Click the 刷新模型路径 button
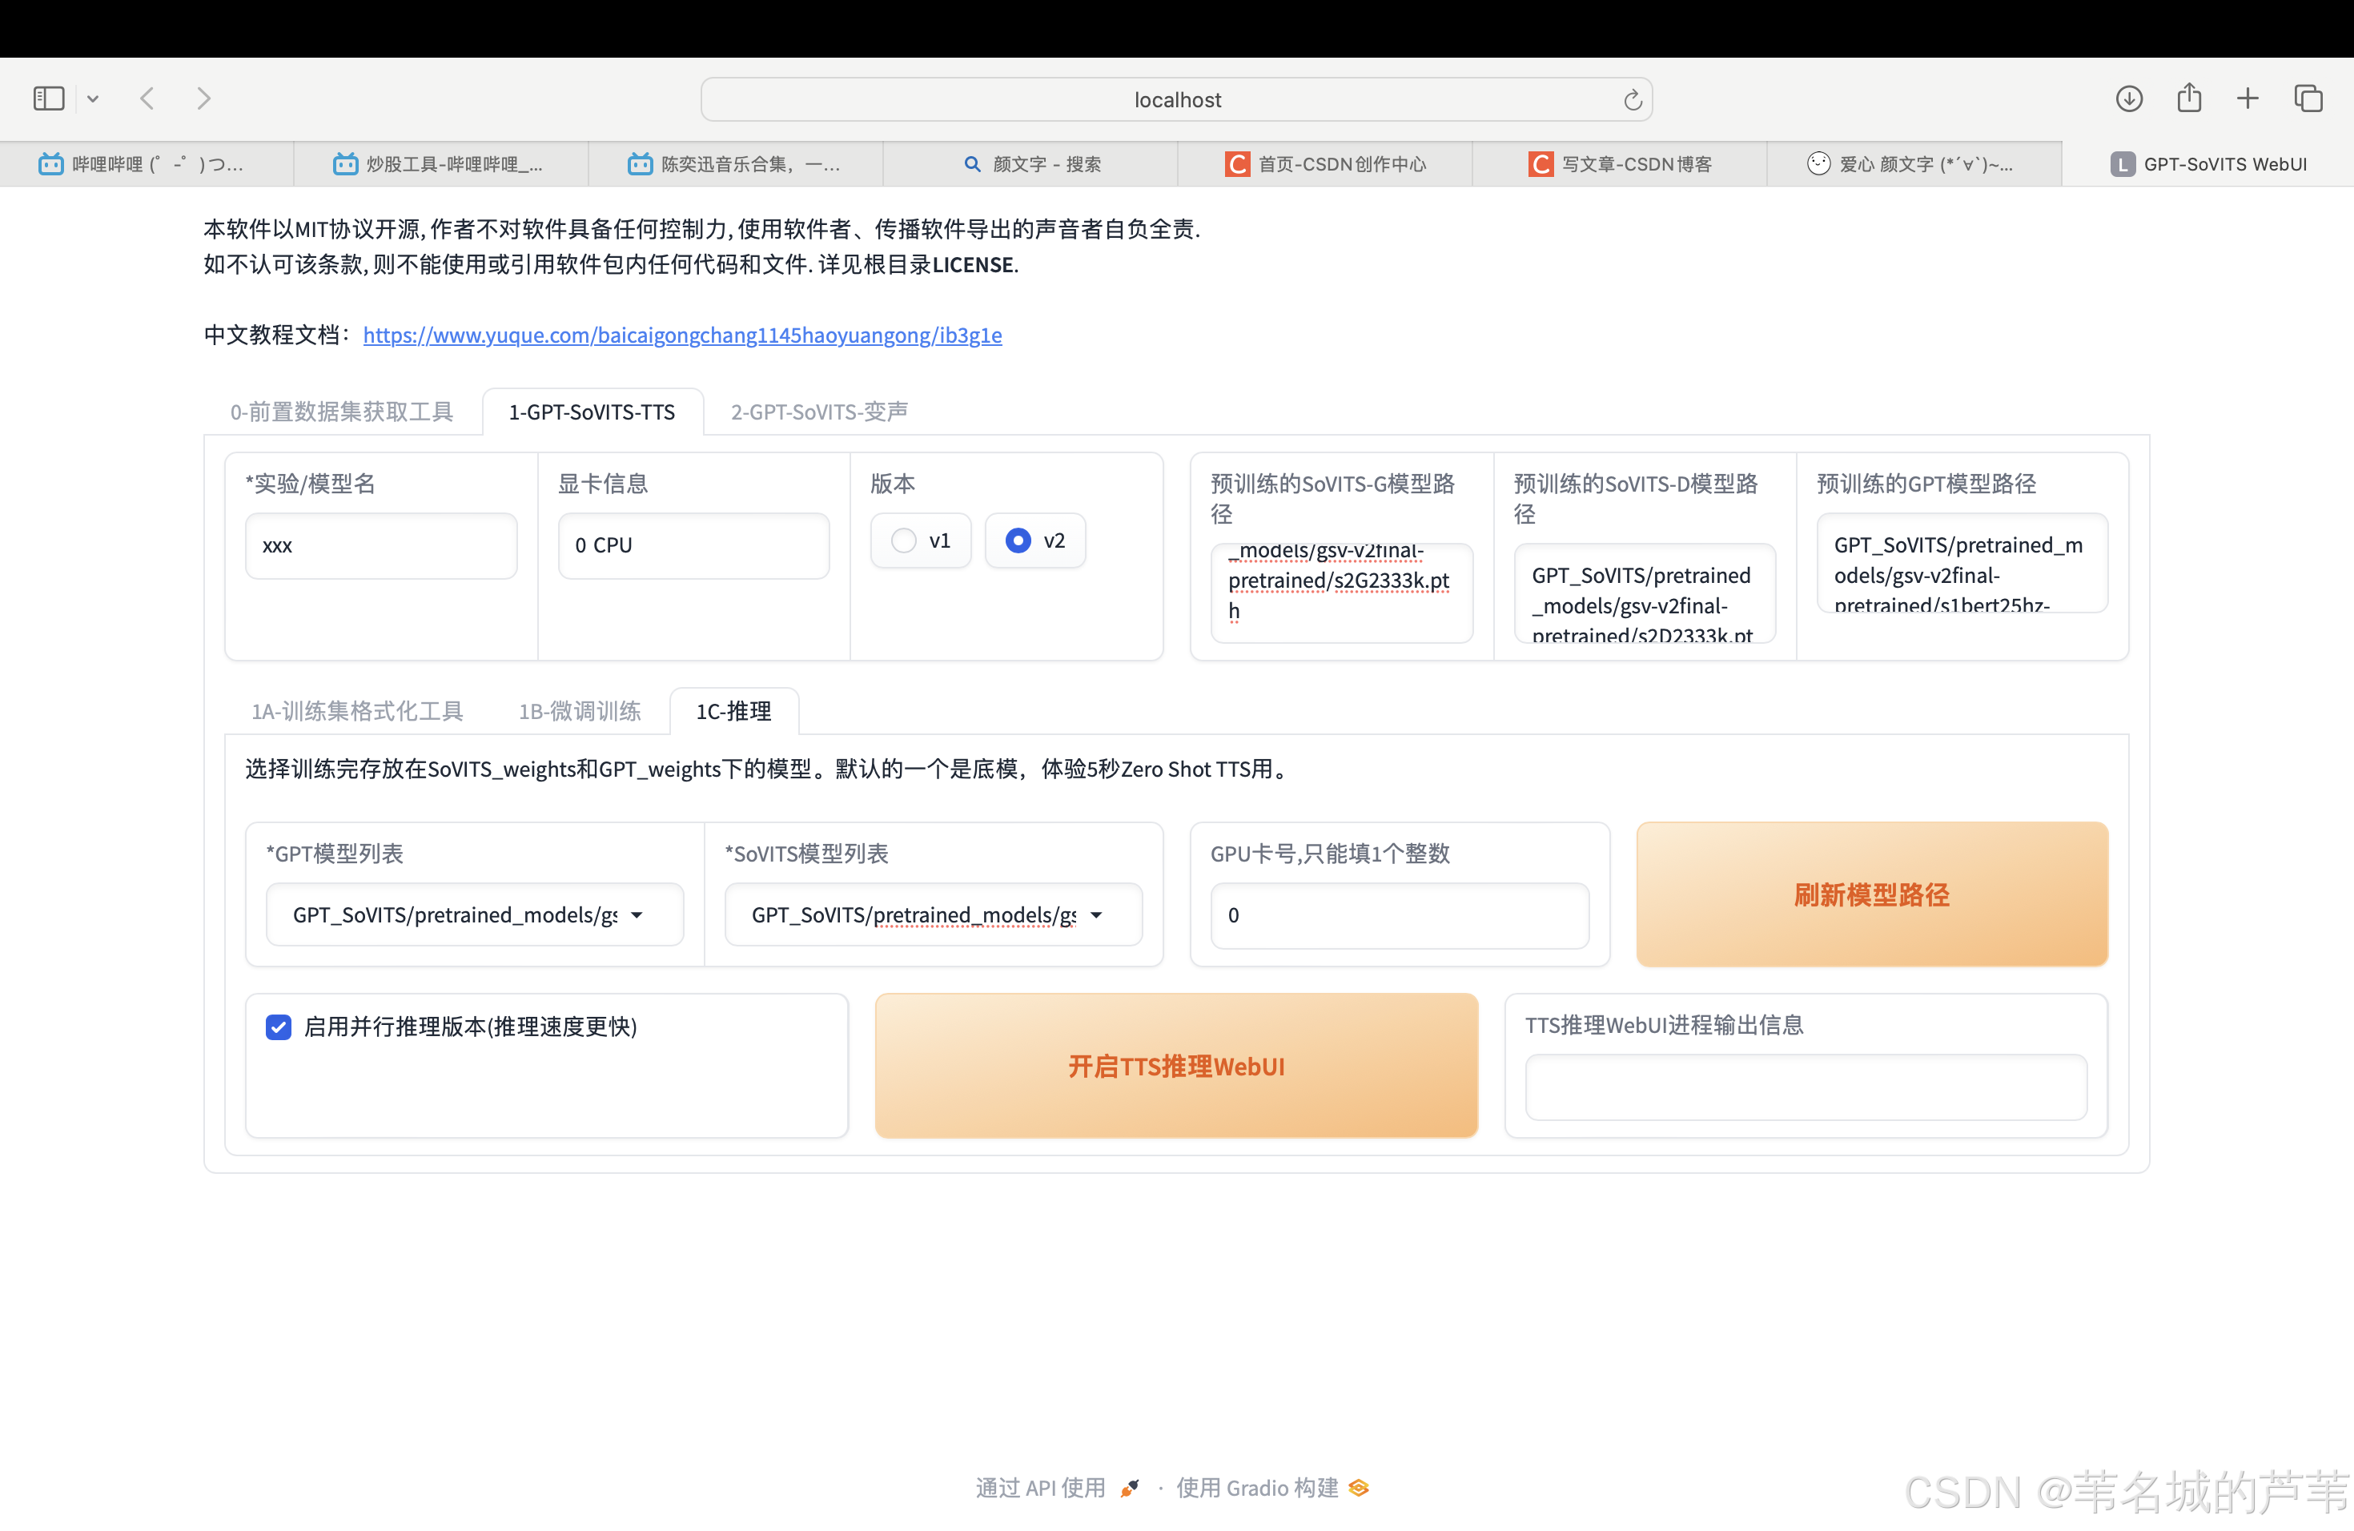Image resolution: width=2354 pixels, height=1531 pixels. coord(1871,894)
